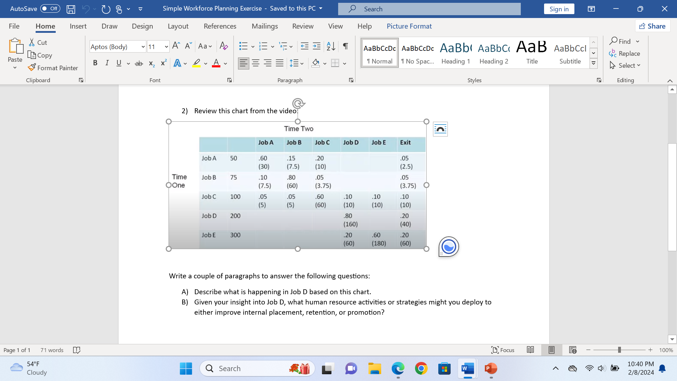This screenshot has height=381, width=677.
Task: Select the Italic formatting icon
Action: click(106, 63)
